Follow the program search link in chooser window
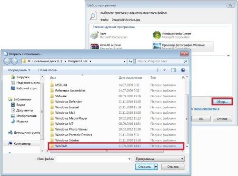This screenshot has height=176, width=238. pyautogui.click(x=207, y=109)
